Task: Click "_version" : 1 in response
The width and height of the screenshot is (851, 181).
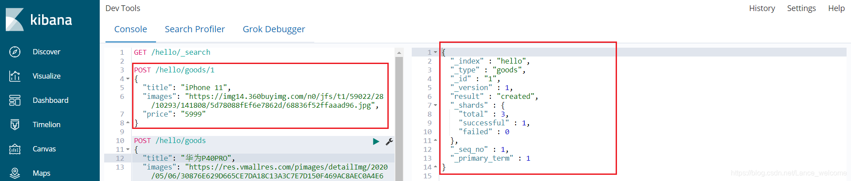Action: click(481, 87)
